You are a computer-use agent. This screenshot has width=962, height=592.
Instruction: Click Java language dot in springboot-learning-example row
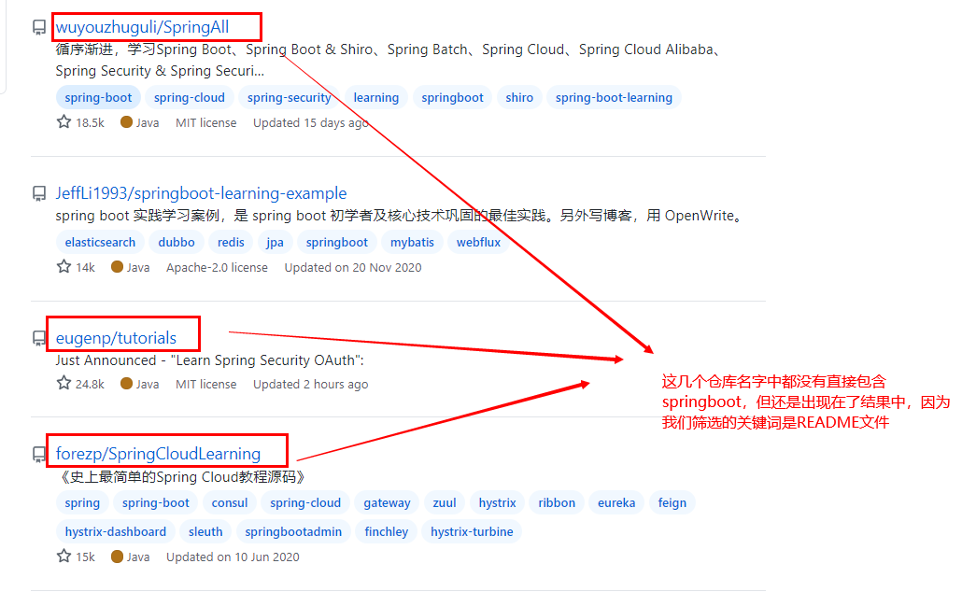click(x=117, y=267)
